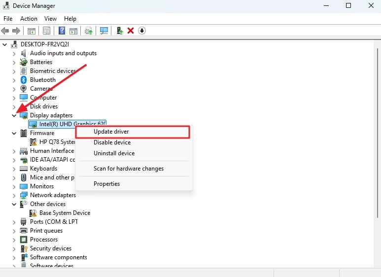The width and height of the screenshot is (381, 277).
Task: Expand the Batteries category
Action: pyautogui.click(x=14, y=63)
